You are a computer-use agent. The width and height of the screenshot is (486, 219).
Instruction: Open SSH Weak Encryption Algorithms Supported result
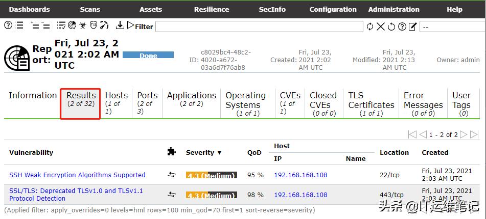click(77, 175)
